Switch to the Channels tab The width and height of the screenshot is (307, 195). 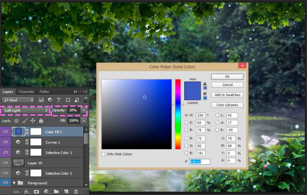tap(26, 92)
